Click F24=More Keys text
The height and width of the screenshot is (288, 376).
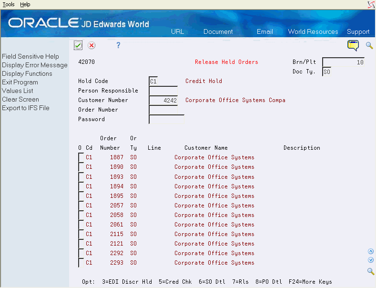[310, 282]
